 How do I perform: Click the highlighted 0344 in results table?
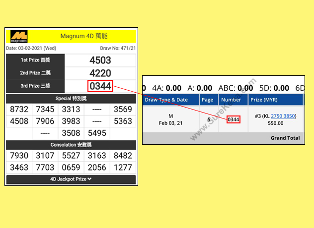[x=233, y=119]
